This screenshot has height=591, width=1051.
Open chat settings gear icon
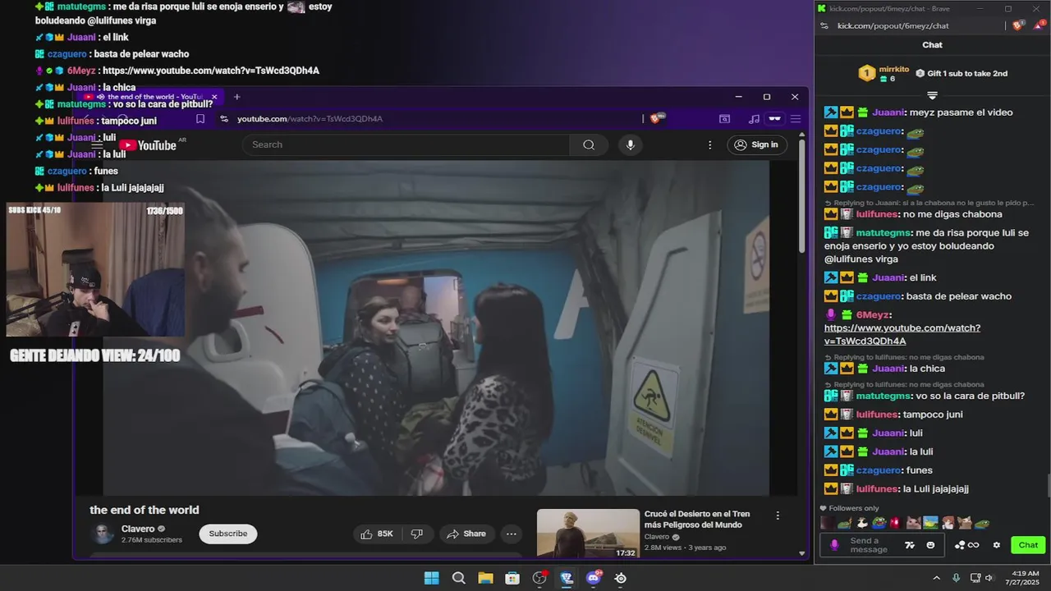pos(997,545)
